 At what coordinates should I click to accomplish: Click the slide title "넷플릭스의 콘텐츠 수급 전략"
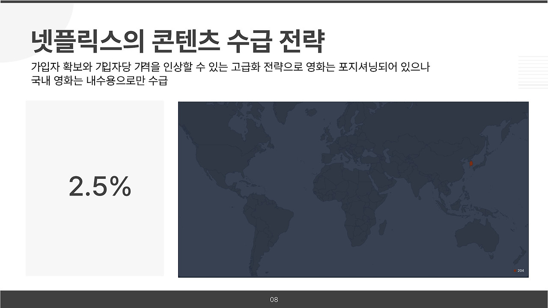click(178, 42)
